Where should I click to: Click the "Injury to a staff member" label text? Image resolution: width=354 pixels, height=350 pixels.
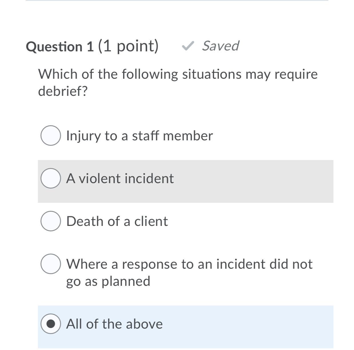(x=139, y=136)
